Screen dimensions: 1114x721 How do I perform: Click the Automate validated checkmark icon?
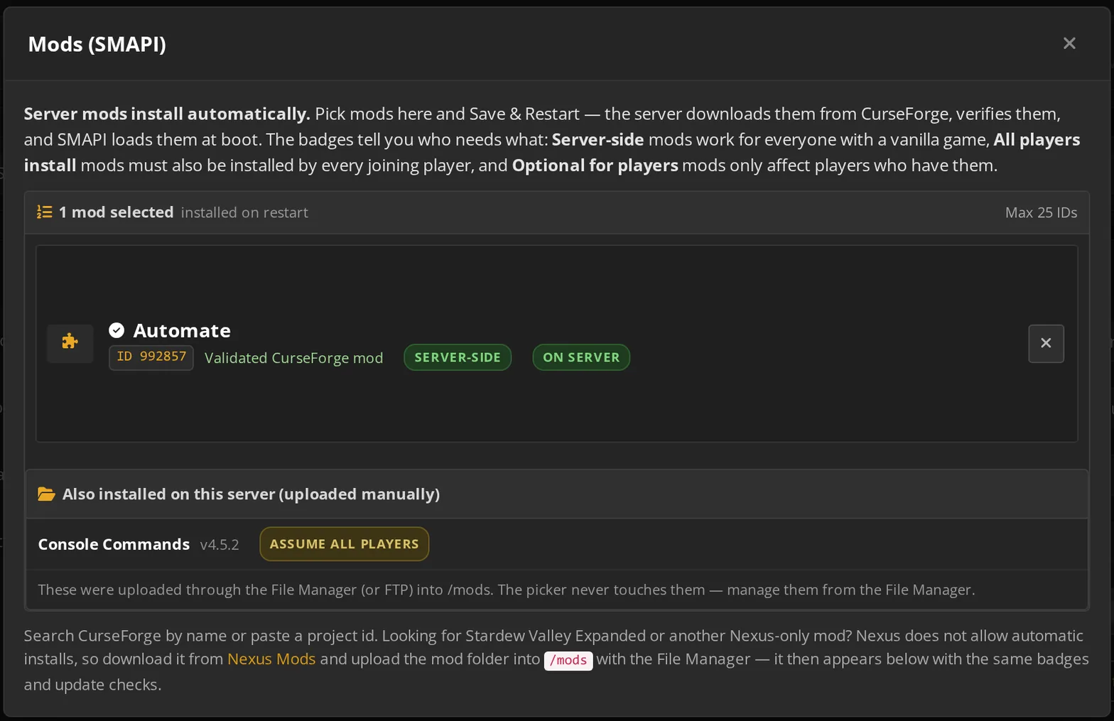[x=117, y=330]
